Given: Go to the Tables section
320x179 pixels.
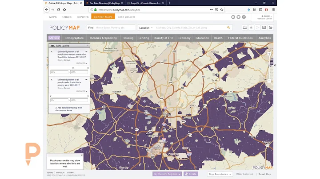Looking at the screenshot, I should coord(67,17).
